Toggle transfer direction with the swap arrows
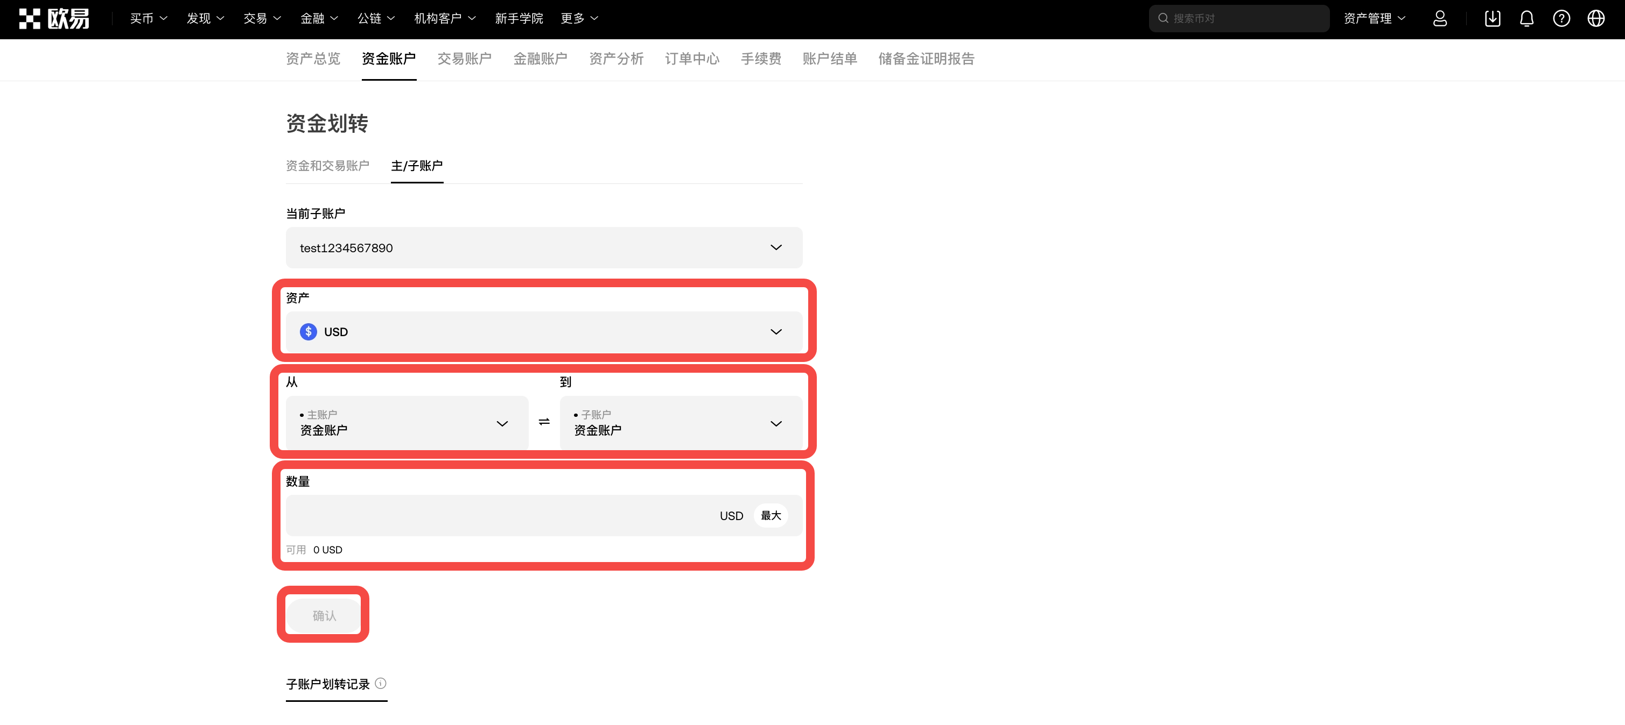 click(x=543, y=422)
